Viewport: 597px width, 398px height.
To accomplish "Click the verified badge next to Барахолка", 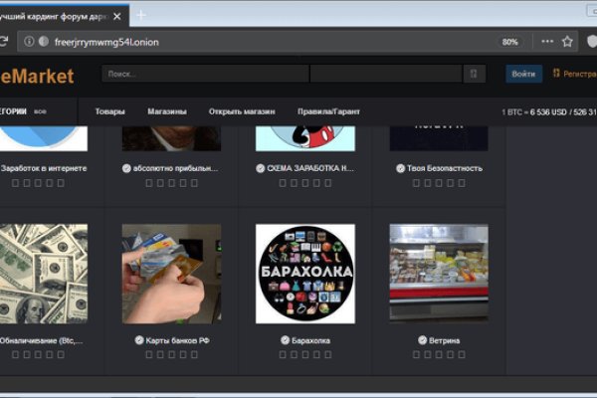I will click(285, 340).
